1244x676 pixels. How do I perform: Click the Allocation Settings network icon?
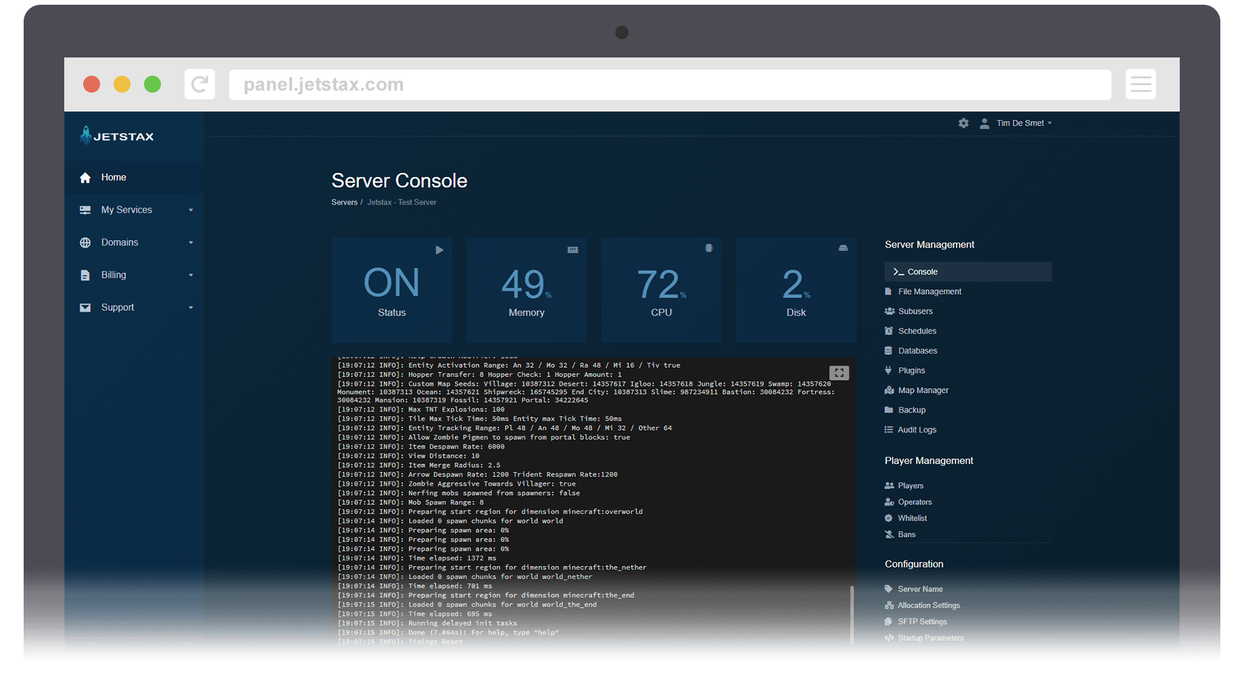[x=889, y=605]
